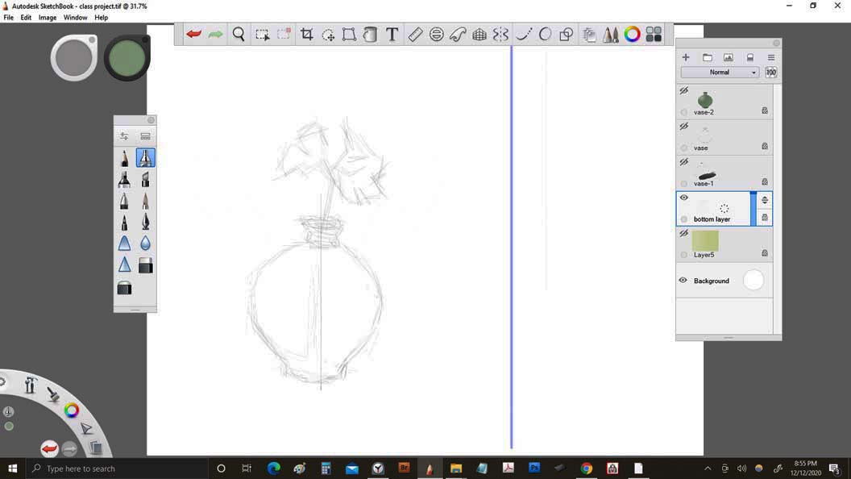The height and width of the screenshot is (479, 851).
Task: Click the Undo arrow
Action: (x=193, y=34)
